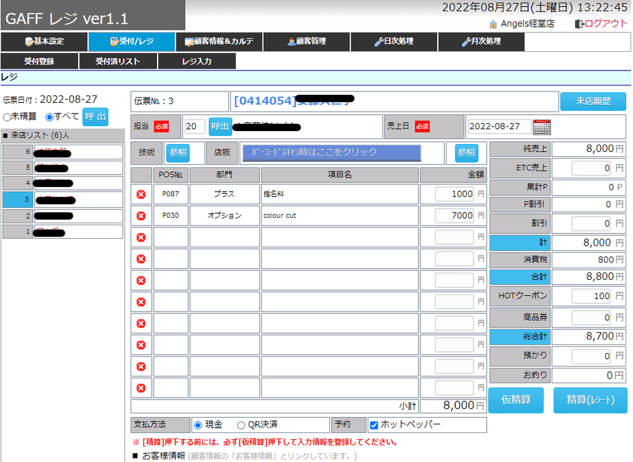
Task: Select the 現金 payment radio button
Action: tap(198, 425)
